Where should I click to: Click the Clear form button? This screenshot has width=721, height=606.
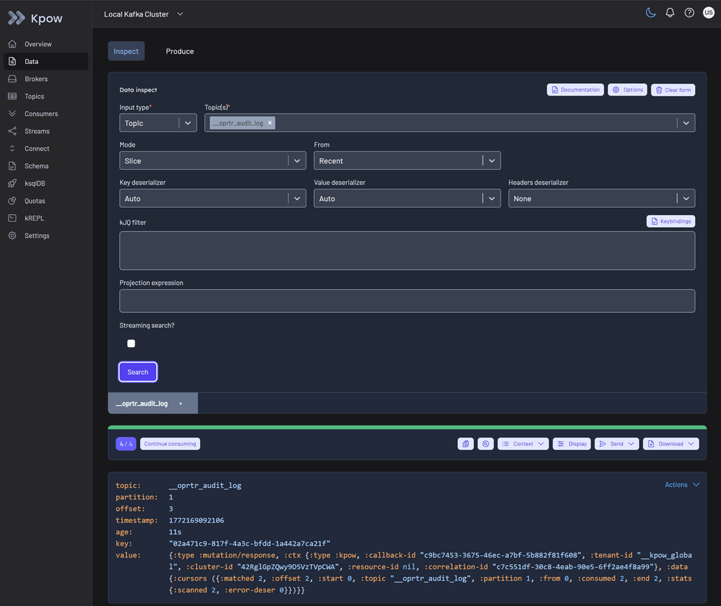(x=673, y=90)
